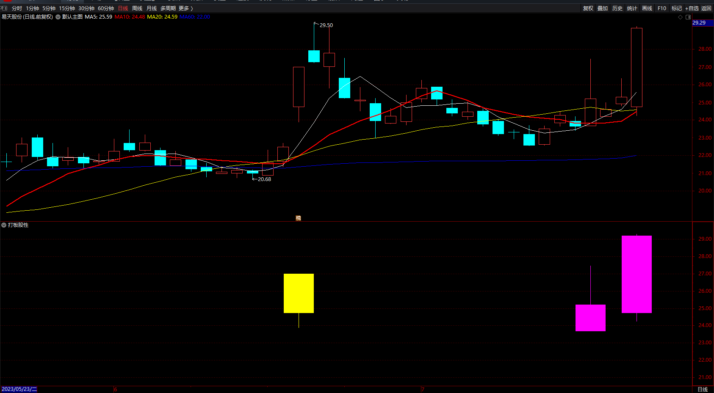Open the F10 company info button
This screenshot has height=393, width=714.
tap(662, 8)
